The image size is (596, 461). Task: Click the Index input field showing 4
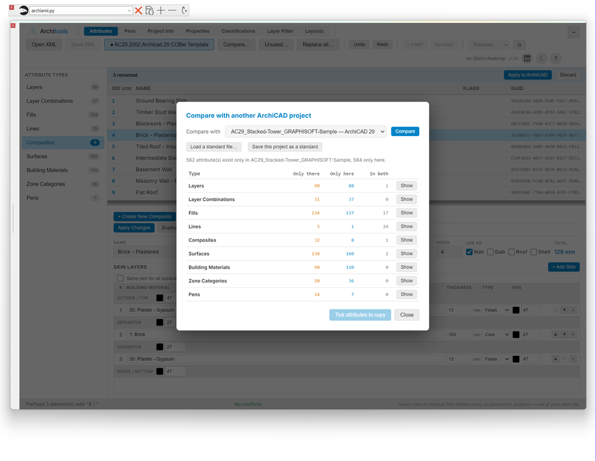449,252
